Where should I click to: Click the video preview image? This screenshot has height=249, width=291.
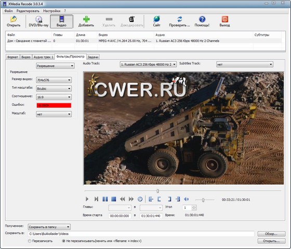click(184, 128)
